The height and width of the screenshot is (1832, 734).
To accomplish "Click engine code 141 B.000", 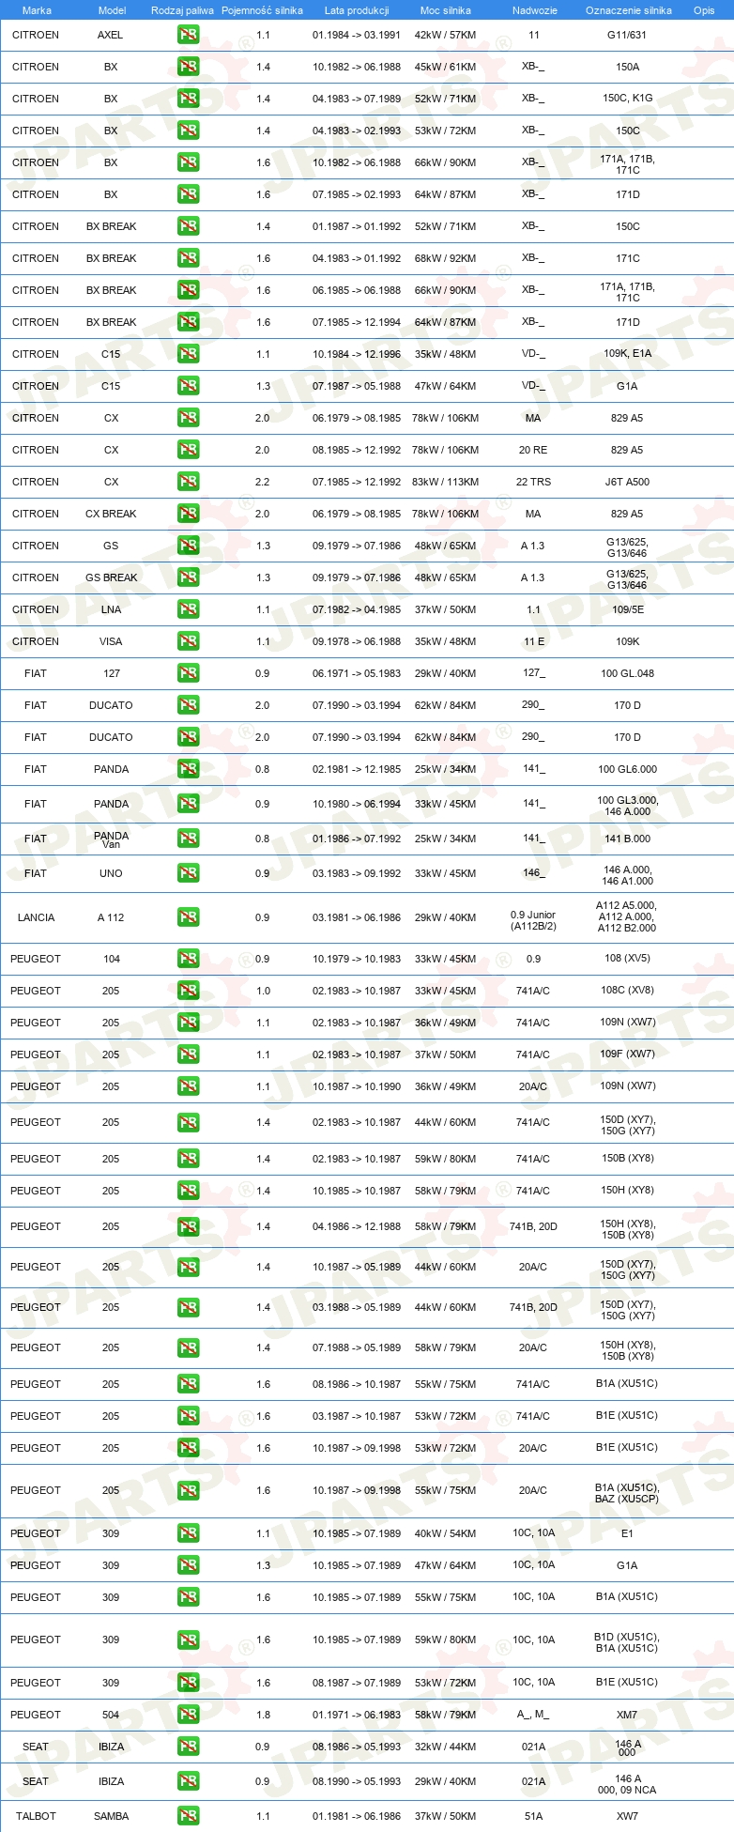I will [x=627, y=839].
